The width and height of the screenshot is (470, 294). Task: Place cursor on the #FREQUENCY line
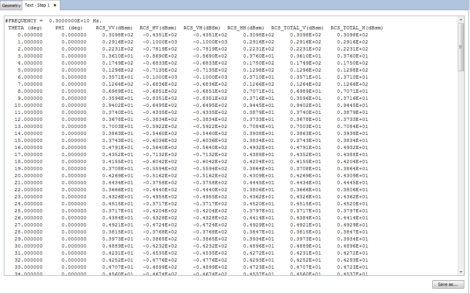[x=54, y=21]
